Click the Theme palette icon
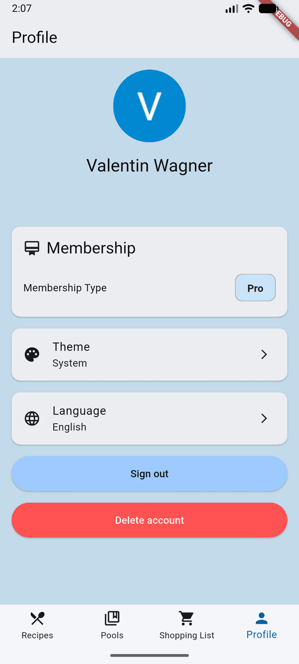Viewport: 299px width, 664px height. pyautogui.click(x=32, y=355)
